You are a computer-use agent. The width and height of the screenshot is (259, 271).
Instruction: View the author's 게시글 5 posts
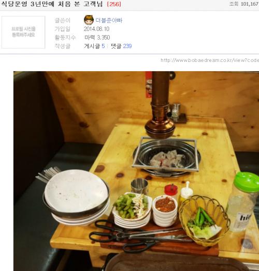coord(94,46)
